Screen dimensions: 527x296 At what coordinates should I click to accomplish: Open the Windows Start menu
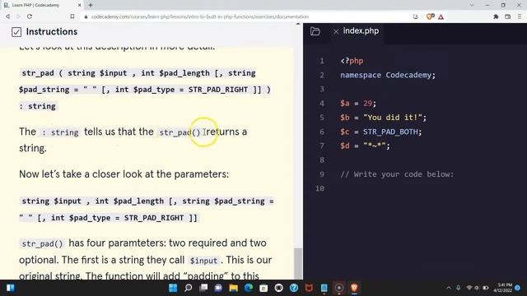pos(173,288)
